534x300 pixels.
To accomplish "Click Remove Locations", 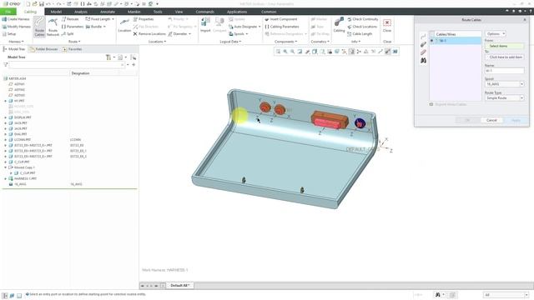I will [x=149, y=34].
